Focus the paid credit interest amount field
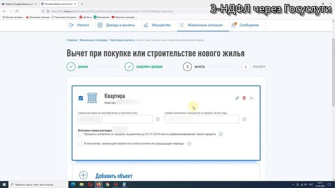 (202, 119)
